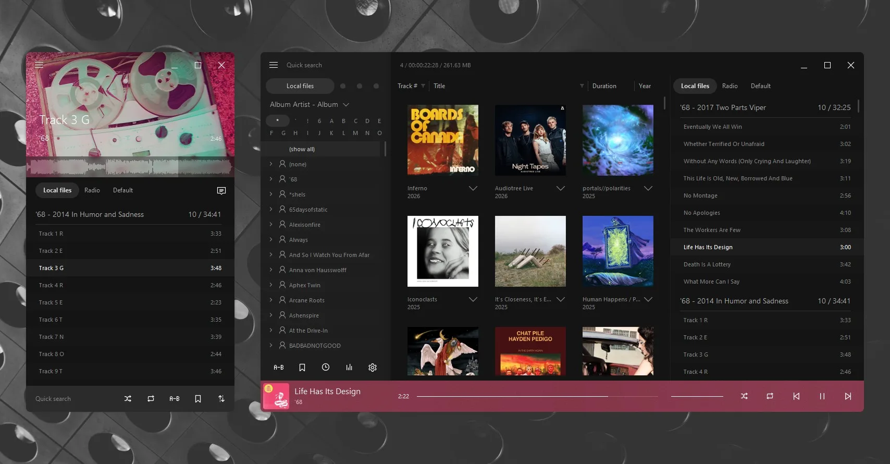
Task: Click the Local files button above Album Artist
Action: [300, 86]
